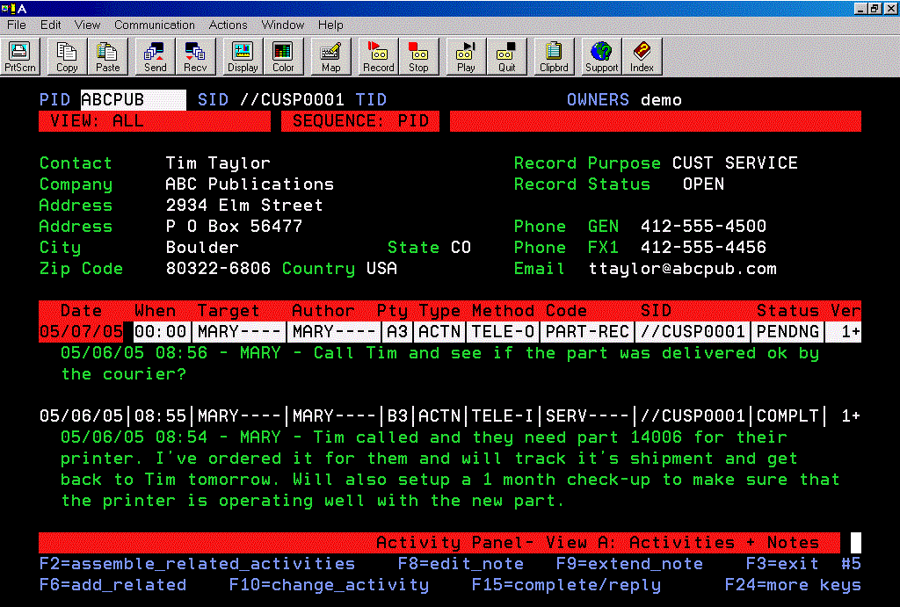This screenshot has height=607, width=900.
Task: Click the Paste toolbar icon
Action: point(108,57)
